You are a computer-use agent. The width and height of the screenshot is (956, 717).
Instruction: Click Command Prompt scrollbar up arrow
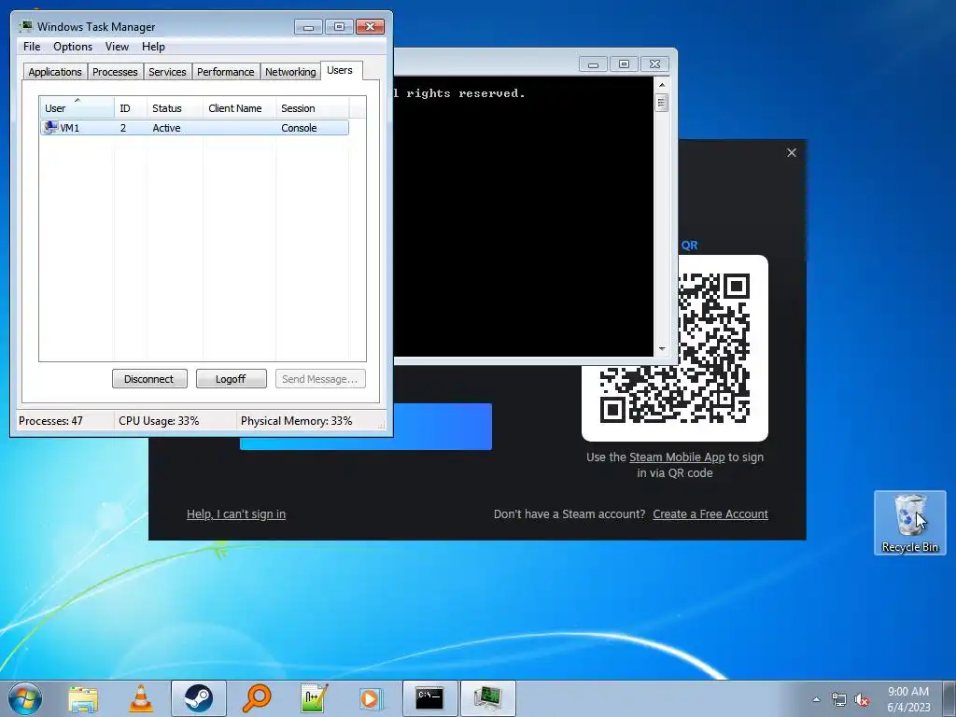coord(662,85)
